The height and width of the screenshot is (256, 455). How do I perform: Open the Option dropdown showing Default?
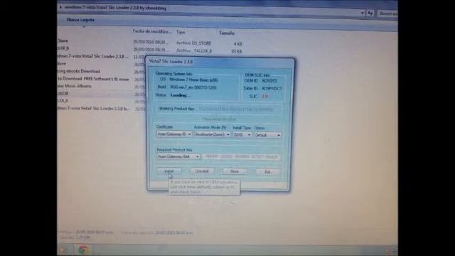[x=267, y=135]
